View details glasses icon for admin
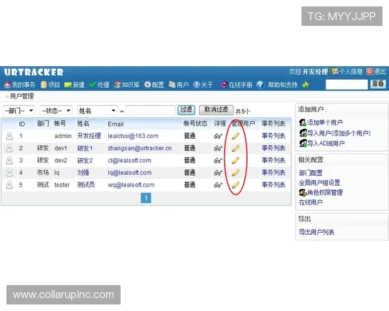 (218, 136)
